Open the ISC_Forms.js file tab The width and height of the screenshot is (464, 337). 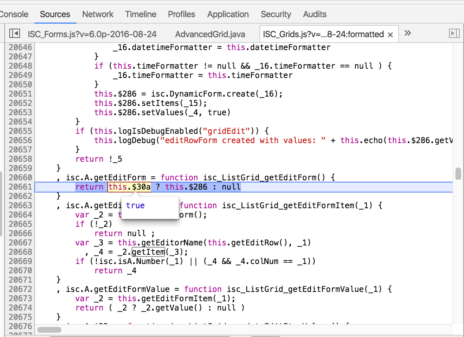coord(92,34)
